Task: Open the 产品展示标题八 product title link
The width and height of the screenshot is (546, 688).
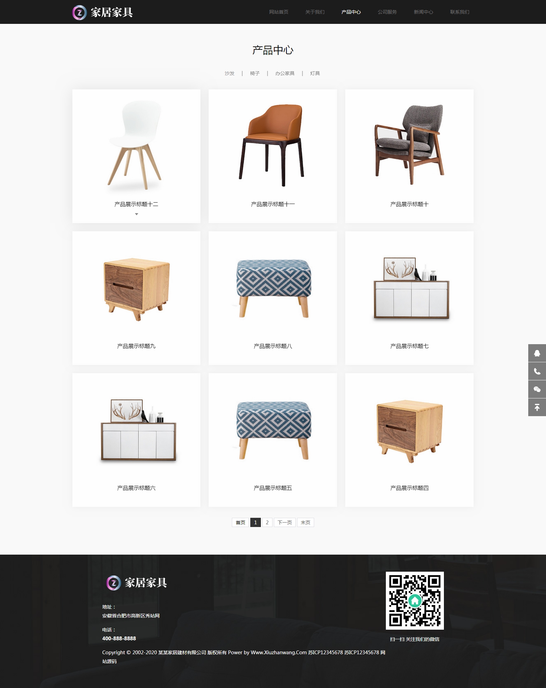Action: pos(273,346)
